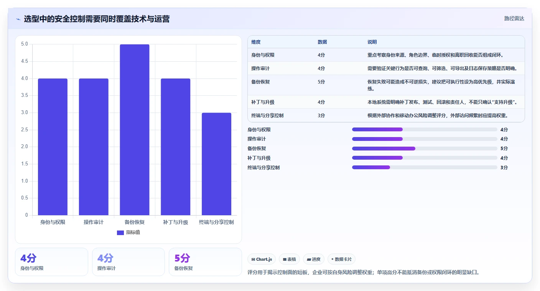Click the Chart.js tag chip
Screen dimensions: 540x291
[x=262, y=259]
